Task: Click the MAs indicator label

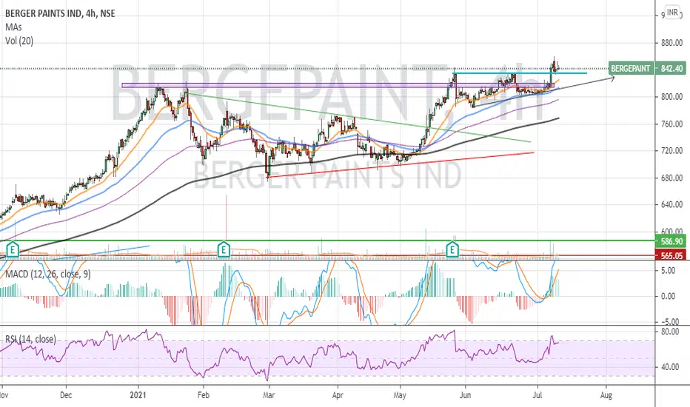Action: point(13,27)
